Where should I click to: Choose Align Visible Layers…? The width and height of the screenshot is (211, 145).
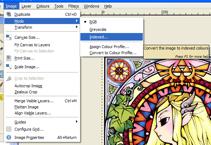coord(42,113)
